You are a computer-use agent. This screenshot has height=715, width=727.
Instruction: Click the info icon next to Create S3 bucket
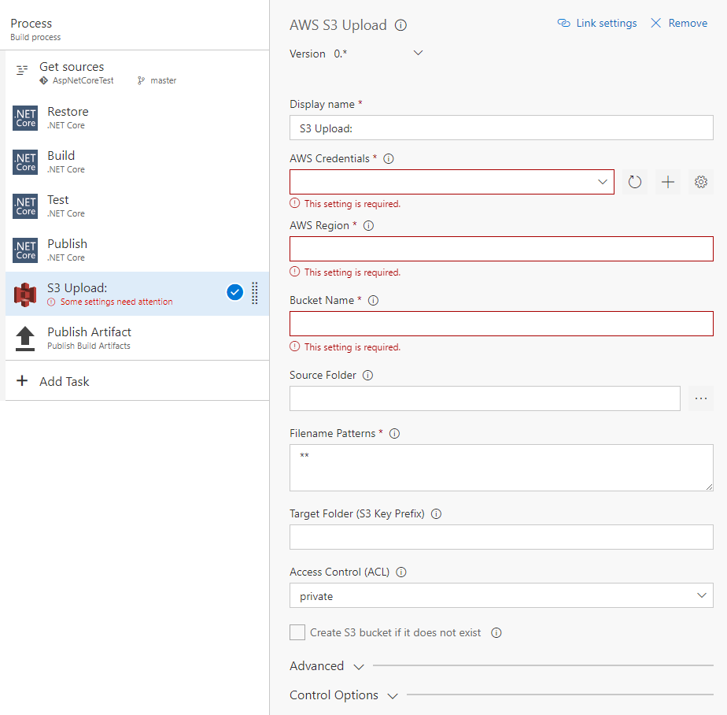496,633
